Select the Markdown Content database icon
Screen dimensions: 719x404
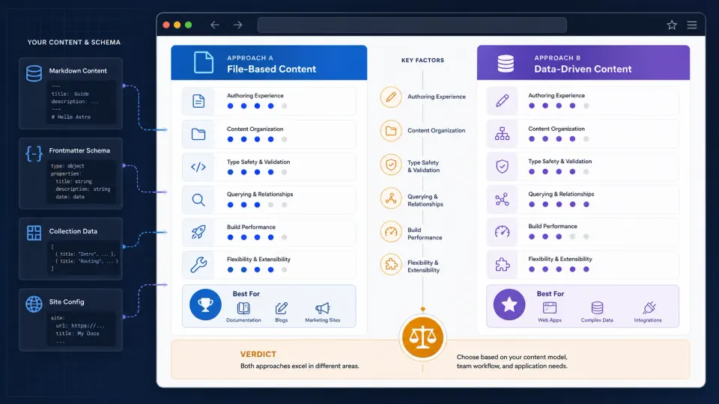pyautogui.click(x=34, y=73)
